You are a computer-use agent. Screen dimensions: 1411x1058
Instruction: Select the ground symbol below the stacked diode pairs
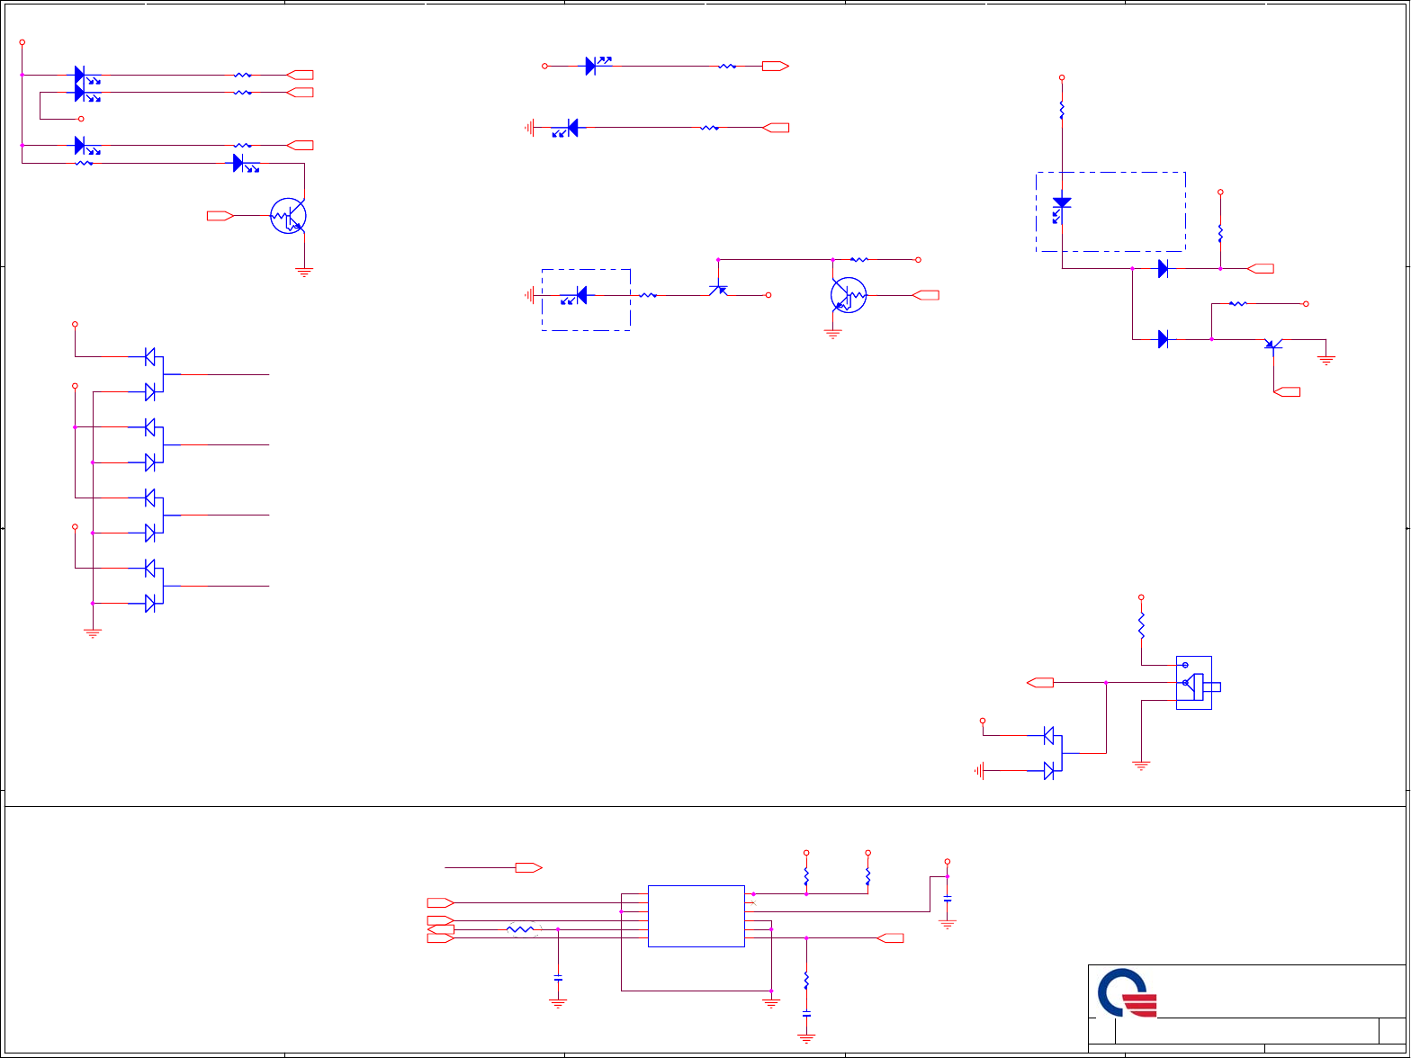pos(93,632)
